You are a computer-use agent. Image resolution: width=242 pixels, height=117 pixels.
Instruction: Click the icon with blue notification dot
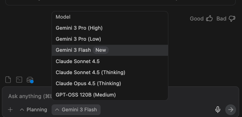tap(30, 80)
